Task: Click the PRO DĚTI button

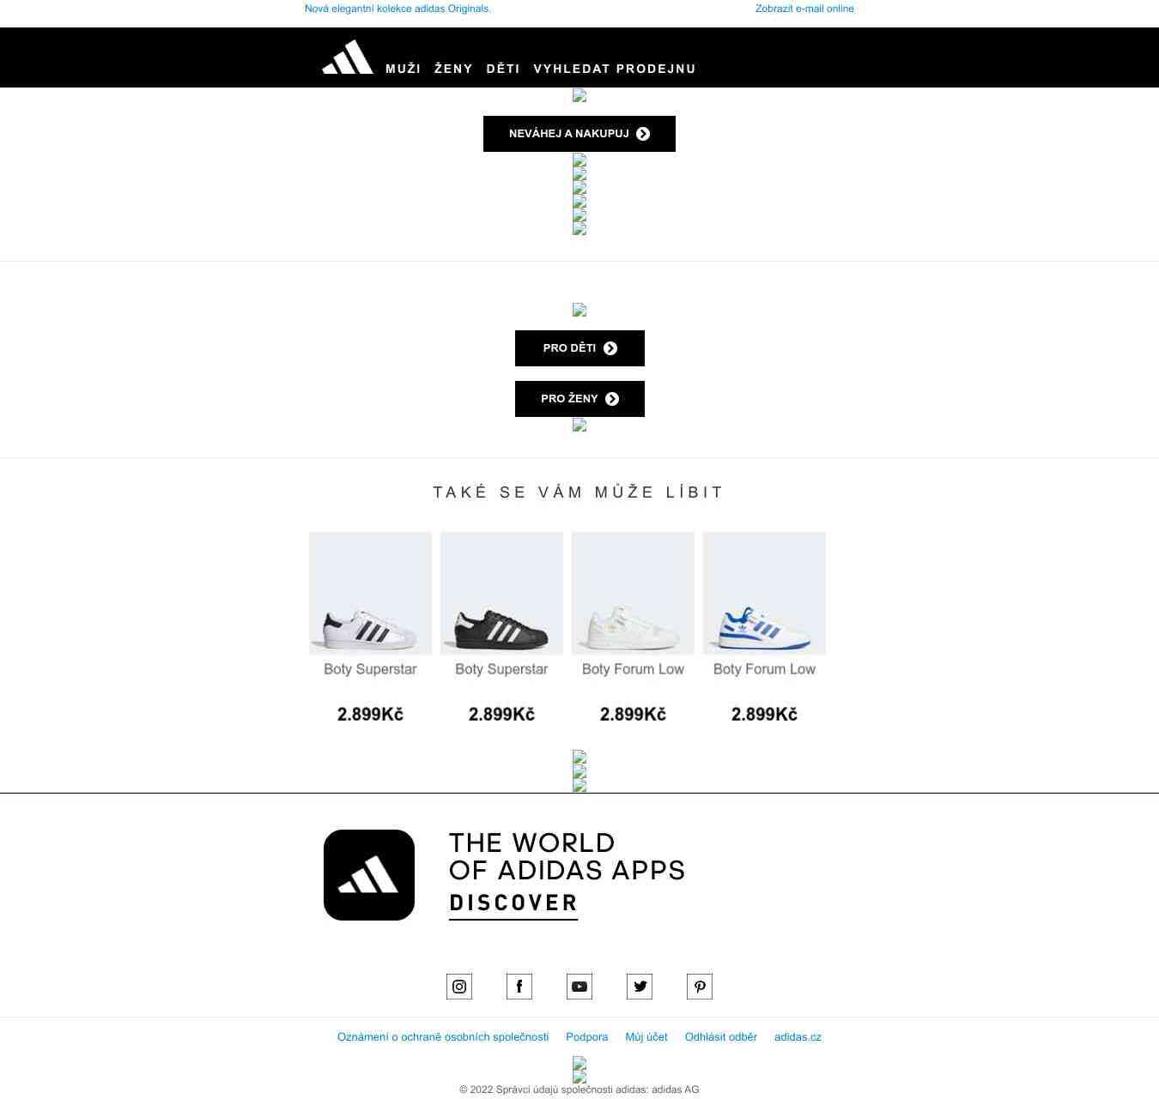Action: [x=579, y=348]
